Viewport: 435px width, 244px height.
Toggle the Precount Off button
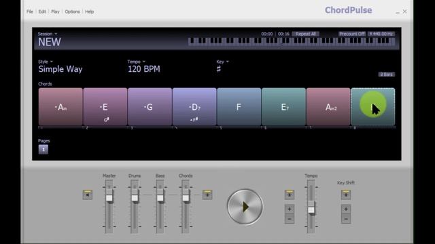pos(352,34)
